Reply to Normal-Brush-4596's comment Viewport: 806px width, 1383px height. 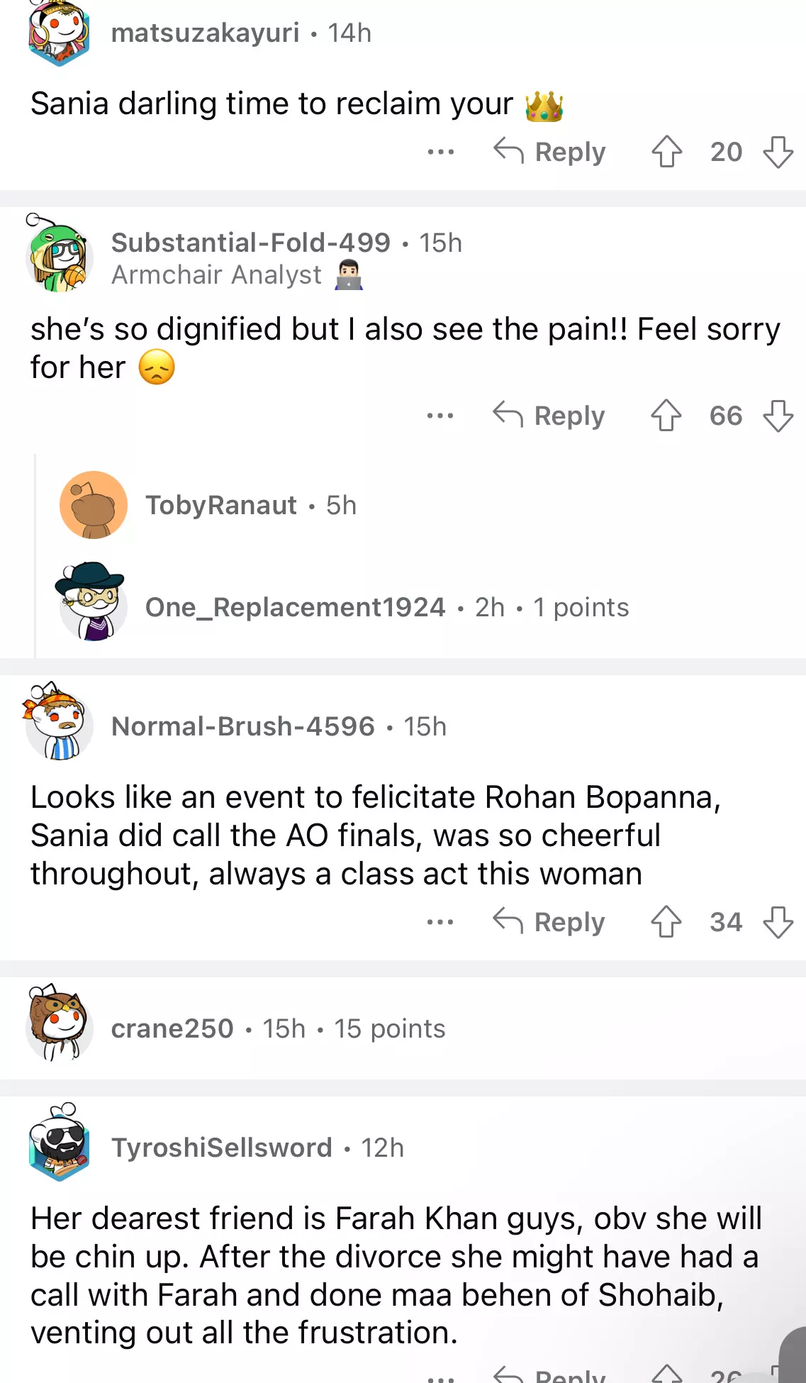549,922
